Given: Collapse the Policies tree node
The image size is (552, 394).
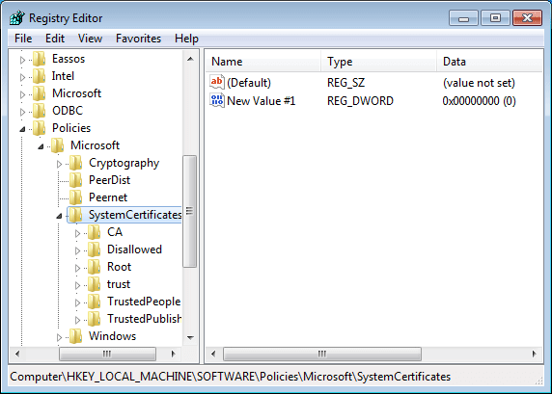Looking at the screenshot, I should [x=22, y=129].
